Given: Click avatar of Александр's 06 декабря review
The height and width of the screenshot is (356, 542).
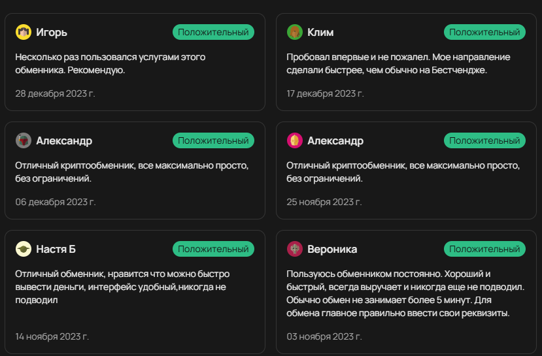Looking at the screenshot, I should pos(24,140).
